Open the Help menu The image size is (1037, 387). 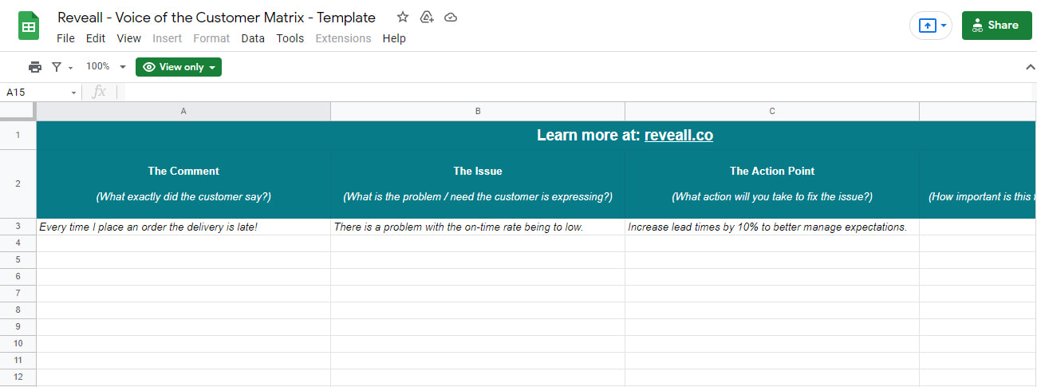(x=394, y=38)
